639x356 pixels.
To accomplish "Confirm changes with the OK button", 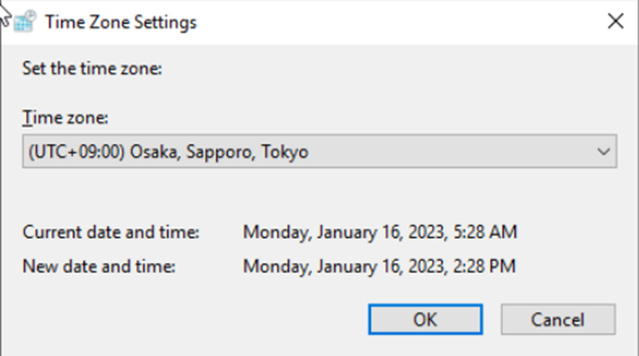I will point(424,320).
